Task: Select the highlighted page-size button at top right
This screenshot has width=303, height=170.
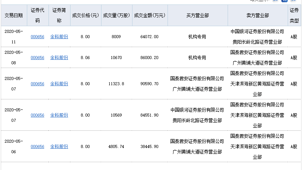Action: (284, 1)
